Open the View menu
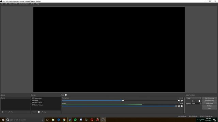The image size is (218, 122). point(10,4)
